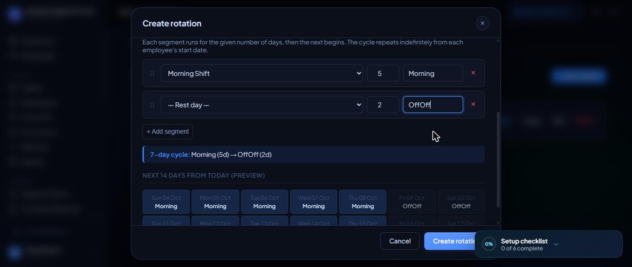Viewport: 632px width, 267px height.
Task: Click the days field showing 5
Action: [x=383, y=73]
